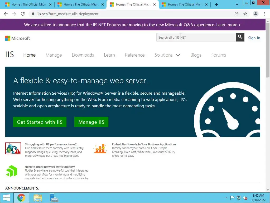The image size is (270, 203).
Task: Click the muted speaker tray icon
Action: (x=245, y=198)
